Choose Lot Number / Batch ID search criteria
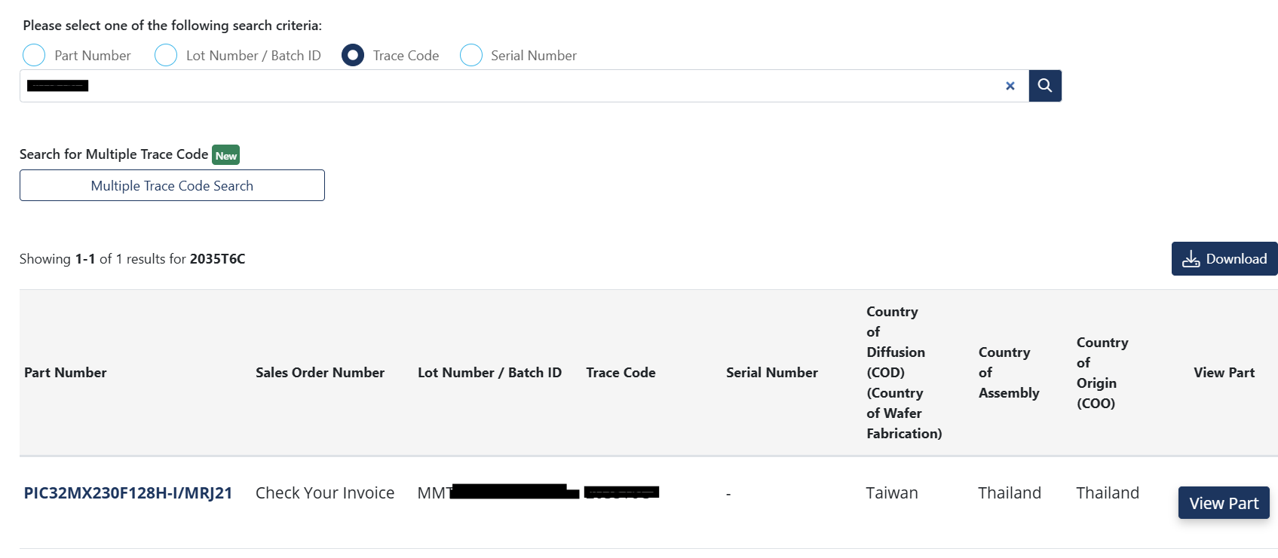The height and width of the screenshot is (558, 1278). click(166, 55)
